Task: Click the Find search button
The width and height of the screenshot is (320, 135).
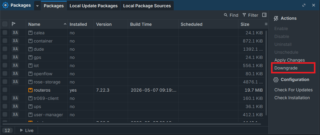Action: [x=231, y=15]
